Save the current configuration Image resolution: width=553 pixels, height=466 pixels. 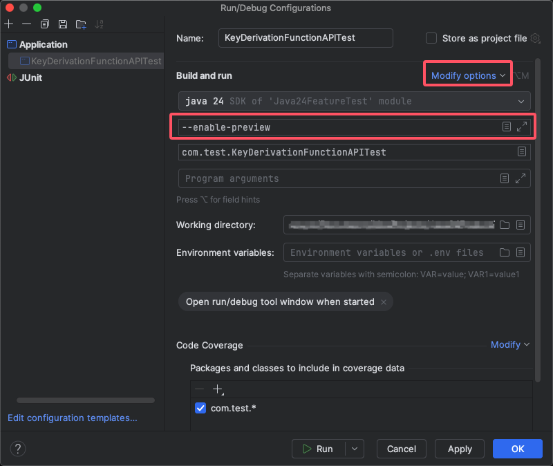(62, 24)
